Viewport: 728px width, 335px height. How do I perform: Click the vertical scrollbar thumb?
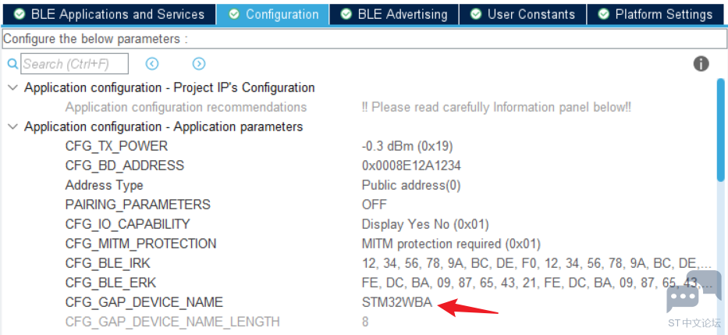tap(720, 130)
